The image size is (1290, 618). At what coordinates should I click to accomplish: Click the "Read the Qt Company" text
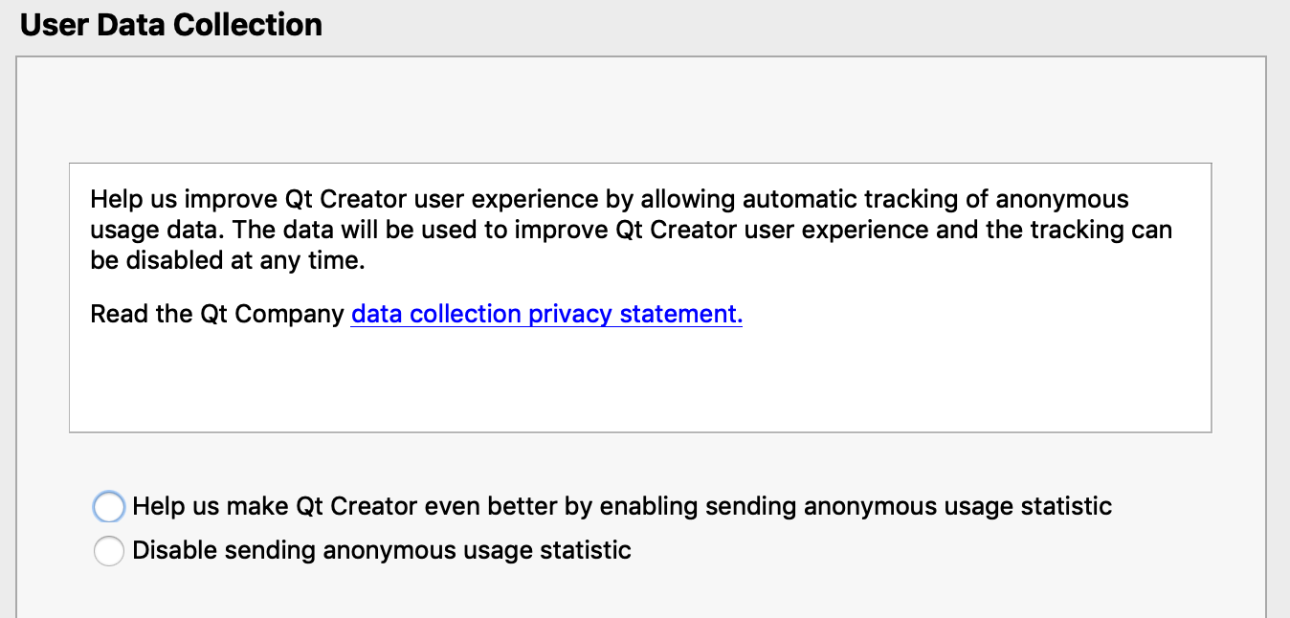click(x=217, y=314)
